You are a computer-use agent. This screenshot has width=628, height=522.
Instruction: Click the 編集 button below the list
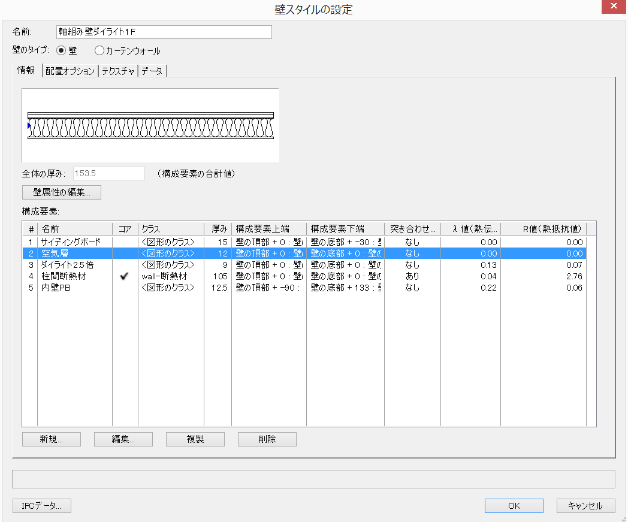click(123, 439)
